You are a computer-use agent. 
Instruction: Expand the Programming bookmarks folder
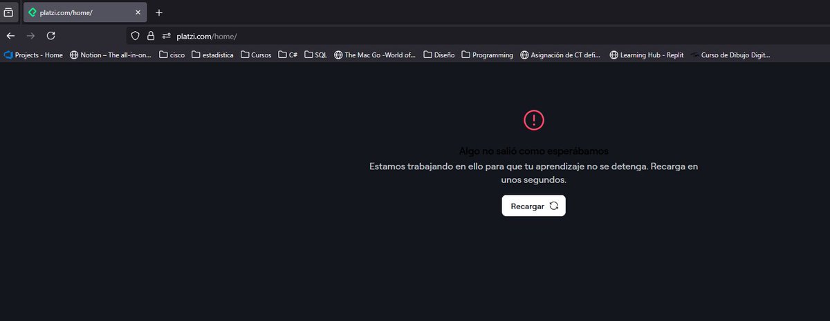487,55
